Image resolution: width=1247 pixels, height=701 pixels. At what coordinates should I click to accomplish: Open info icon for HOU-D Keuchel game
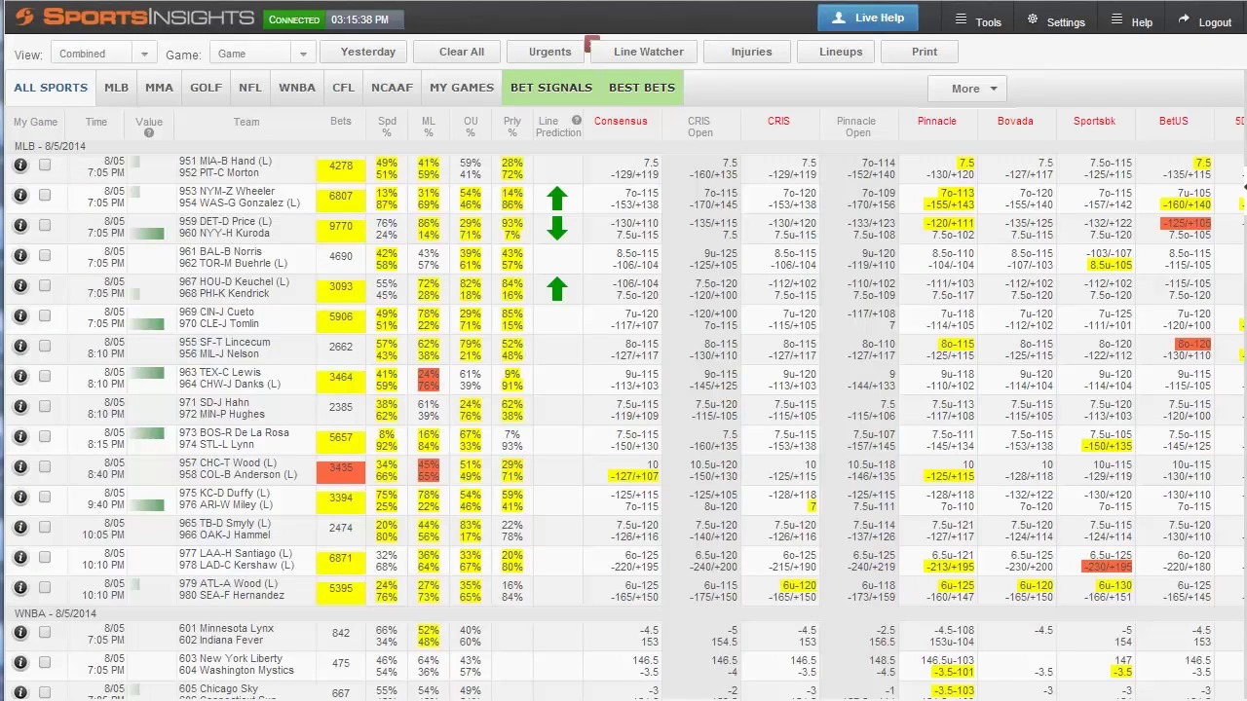(19, 286)
